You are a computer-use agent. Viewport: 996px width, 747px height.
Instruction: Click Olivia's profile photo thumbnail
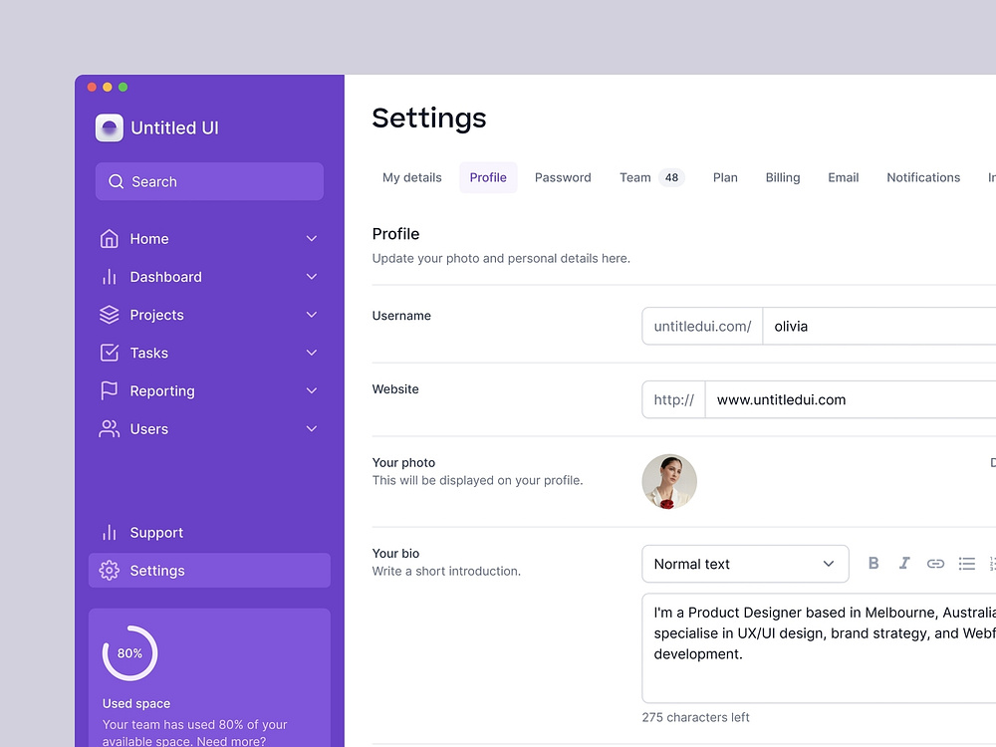click(669, 481)
